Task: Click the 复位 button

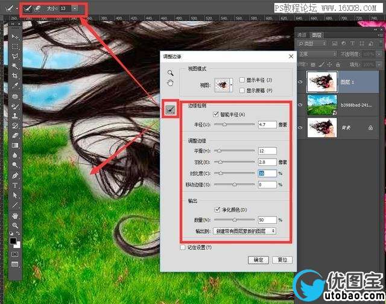Action: tap(282, 260)
